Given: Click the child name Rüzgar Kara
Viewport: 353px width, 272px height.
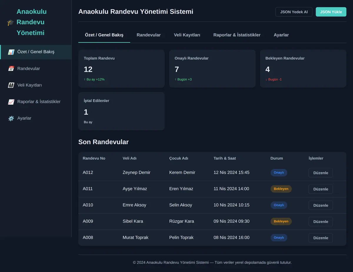Looking at the screenshot, I should 182,221.
